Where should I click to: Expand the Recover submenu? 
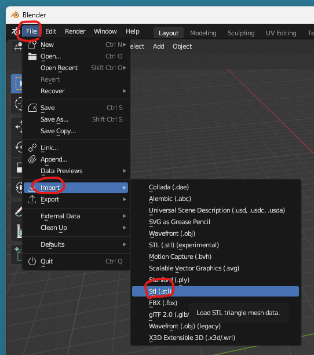point(76,91)
